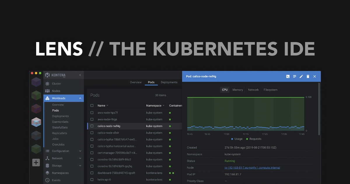Check the checkbox for pod aws-node-hpz7f

[x=92, y=112]
